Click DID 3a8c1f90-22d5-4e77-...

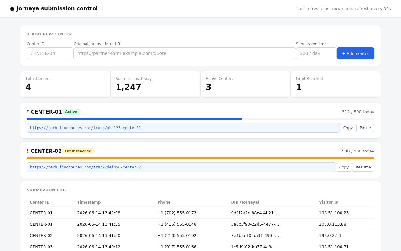pos(255,224)
